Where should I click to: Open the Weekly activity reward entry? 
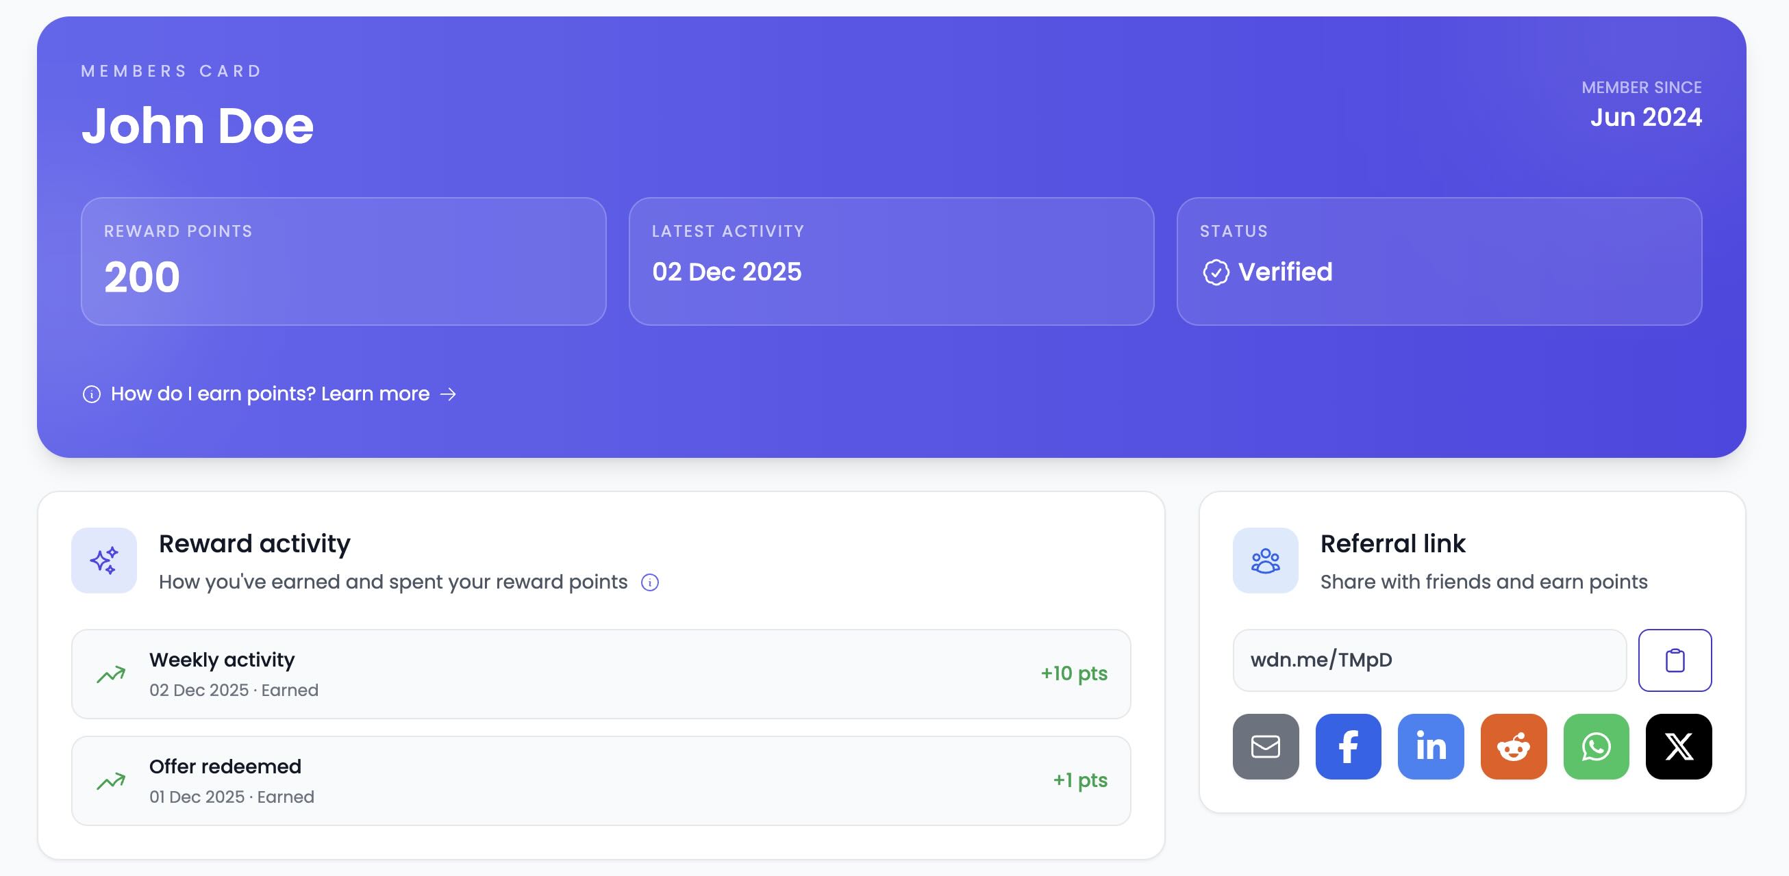601,673
